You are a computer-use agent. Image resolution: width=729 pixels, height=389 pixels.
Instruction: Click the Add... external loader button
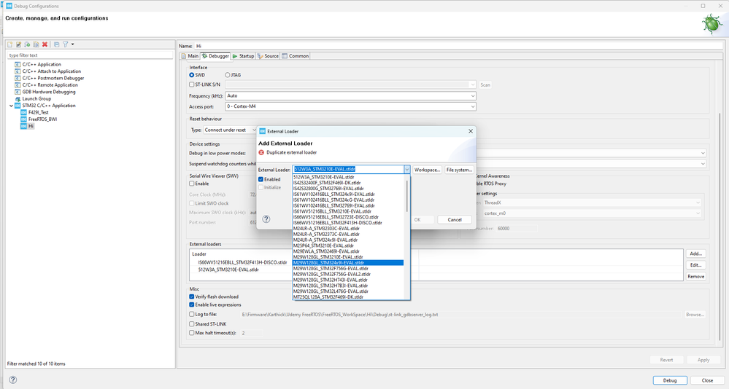[695, 254]
